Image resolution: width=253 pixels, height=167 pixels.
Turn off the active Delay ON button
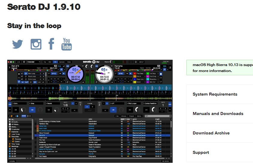tap(32, 110)
